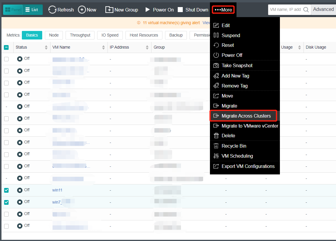Click the Advanced search button
336x241 pixels.
[323, 9]
